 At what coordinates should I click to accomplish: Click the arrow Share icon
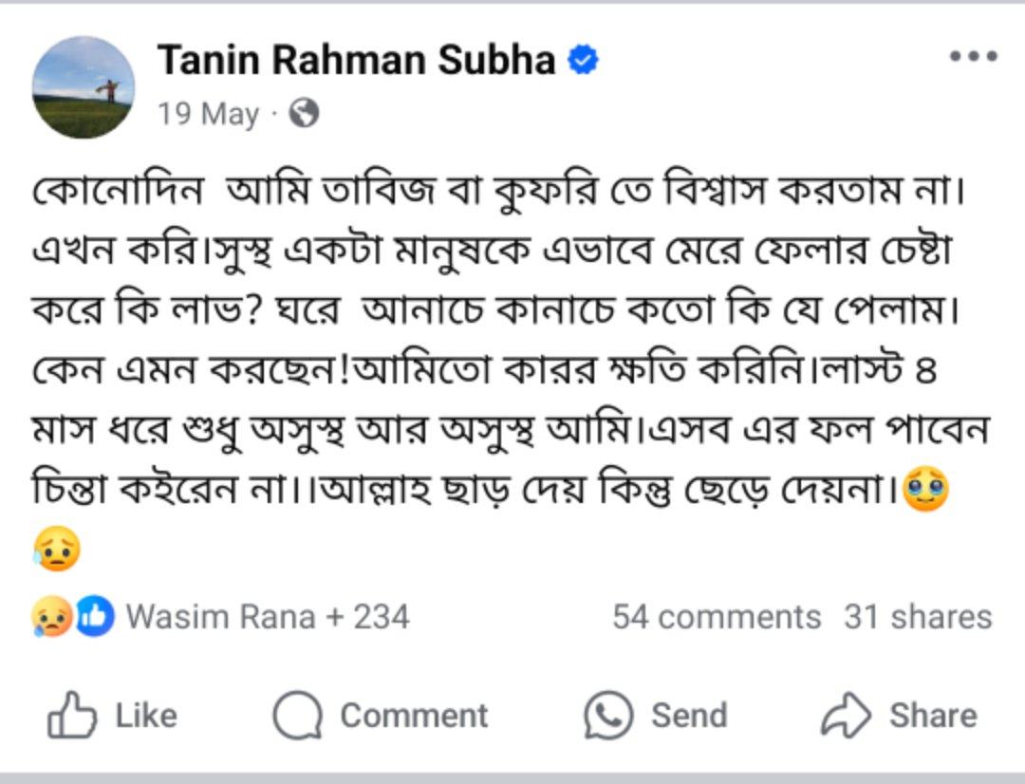(846, 715)
